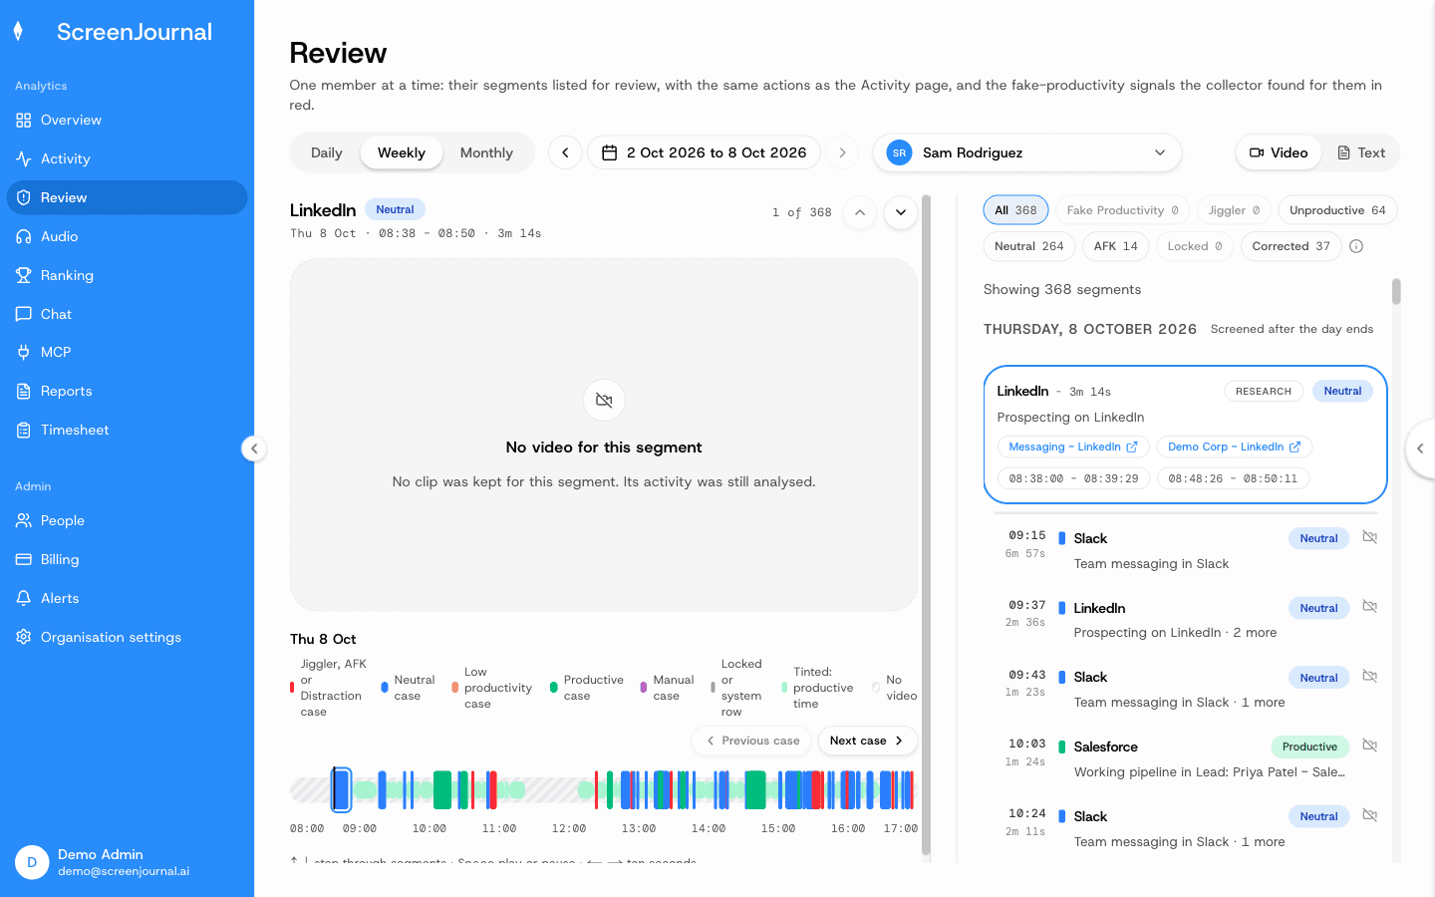
Task: Open the date range picker
Action: (705, 152)
